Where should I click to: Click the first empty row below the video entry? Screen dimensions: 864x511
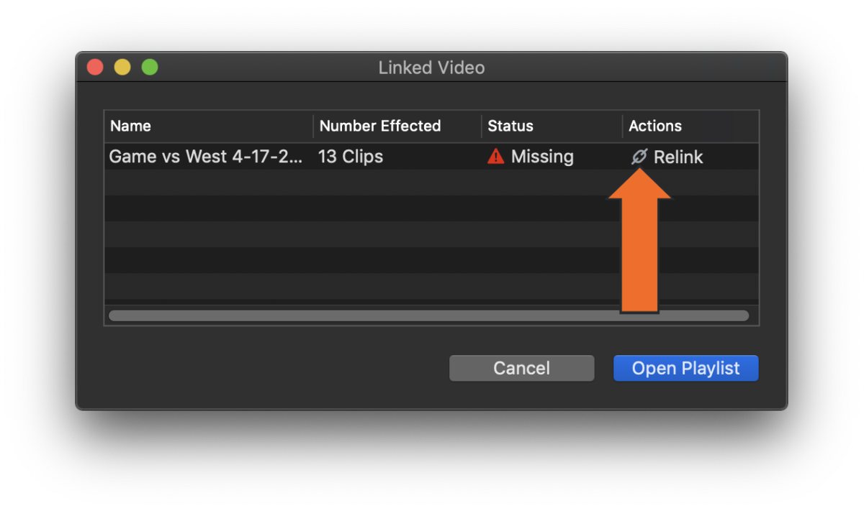tap(360, 183)
